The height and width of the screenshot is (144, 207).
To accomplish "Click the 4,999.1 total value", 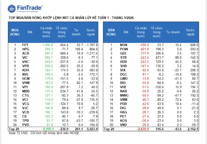I will (x=48, y=129).
